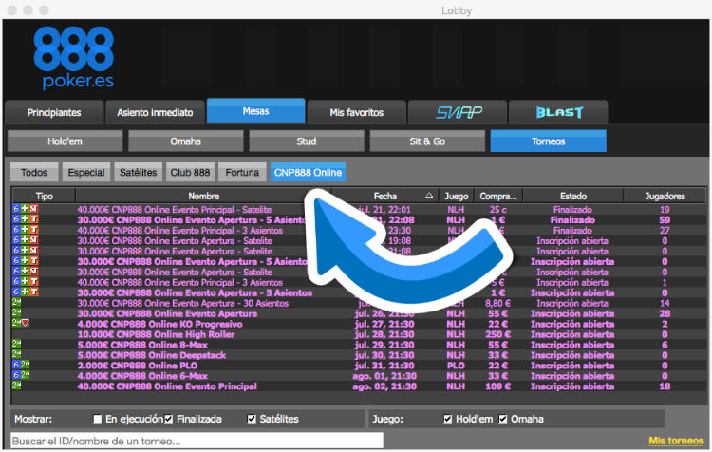The image size is (712, 452).
Task: Click red ST icon in Evento Principal - Satelite row
Action: coord(34,210)
